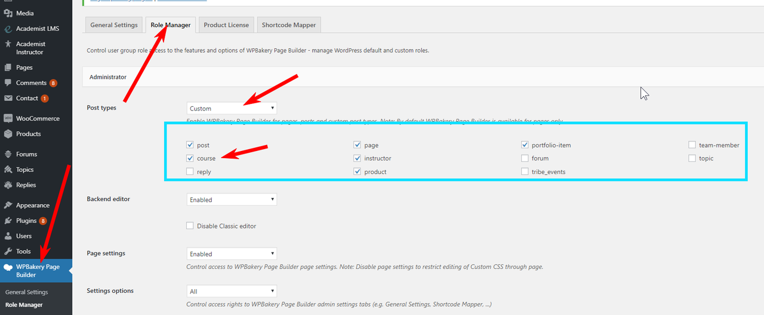Open the Page settings dropdown
Viewport: 764px width, 315px height.
tap(232, 254)
